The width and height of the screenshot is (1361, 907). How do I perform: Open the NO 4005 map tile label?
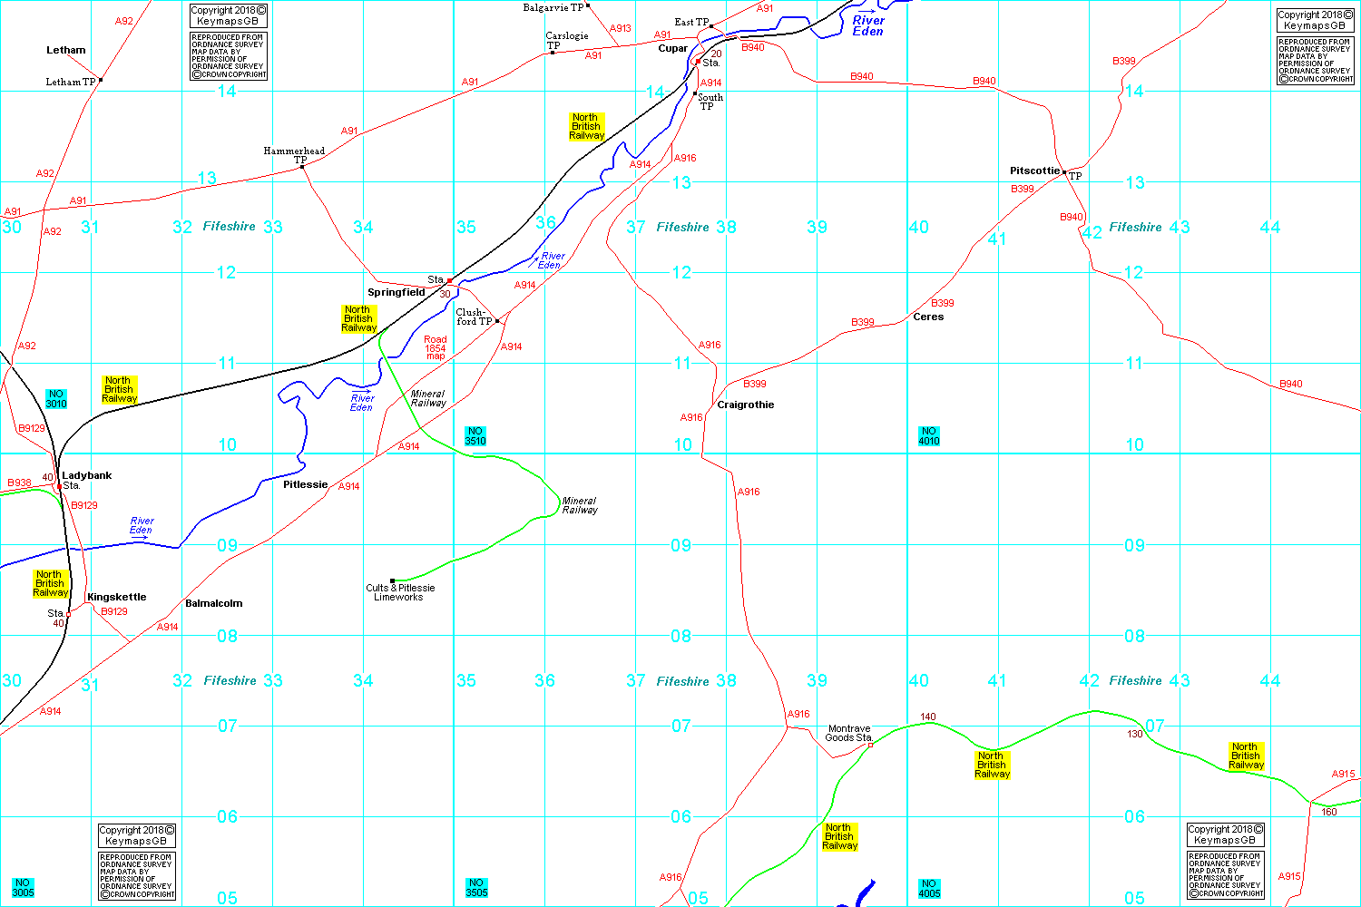(x=928, y=888)
